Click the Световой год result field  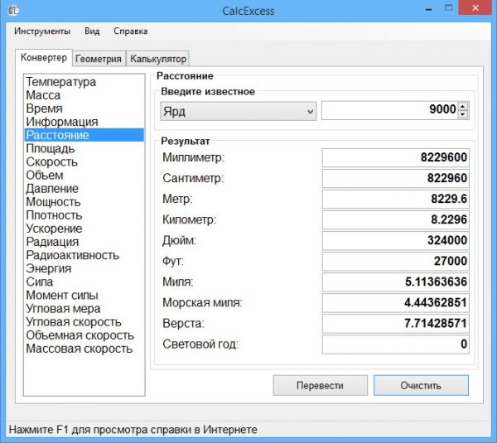pyautogui.click(x=395, y=344)
